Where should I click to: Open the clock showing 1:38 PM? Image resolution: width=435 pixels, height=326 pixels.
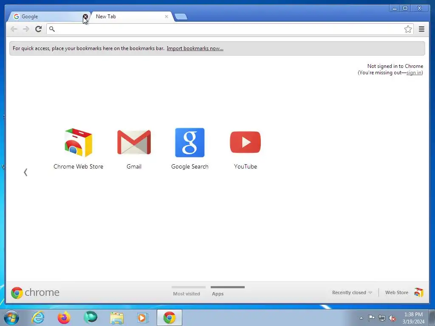pyautogui.click(x=413, y=318)
